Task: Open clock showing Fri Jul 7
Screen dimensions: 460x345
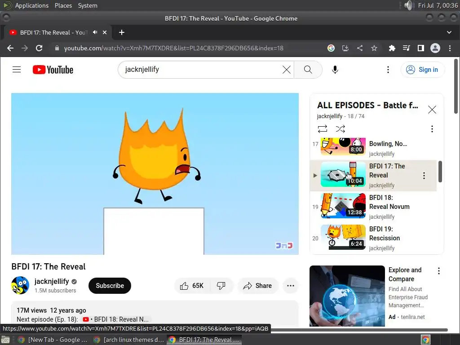Action: (438, 5)
